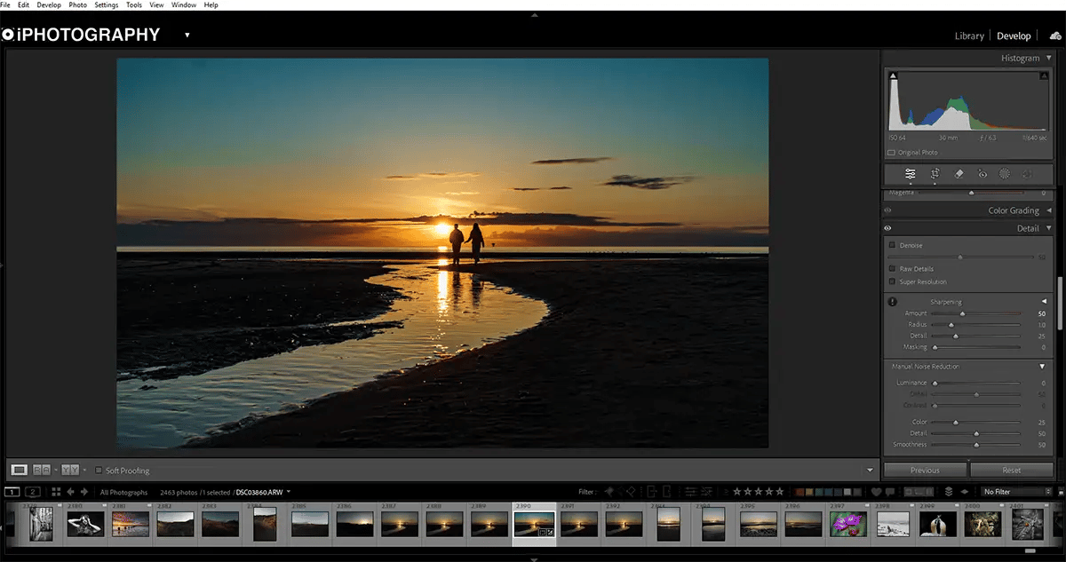Open the Before/After Y|Y view button

pyautogui.click(x=71, y=470)
